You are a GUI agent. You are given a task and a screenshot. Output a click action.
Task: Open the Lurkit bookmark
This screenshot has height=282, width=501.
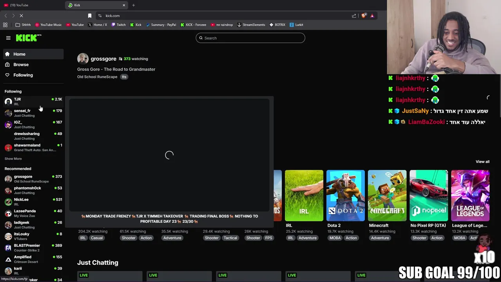[296, 25]
